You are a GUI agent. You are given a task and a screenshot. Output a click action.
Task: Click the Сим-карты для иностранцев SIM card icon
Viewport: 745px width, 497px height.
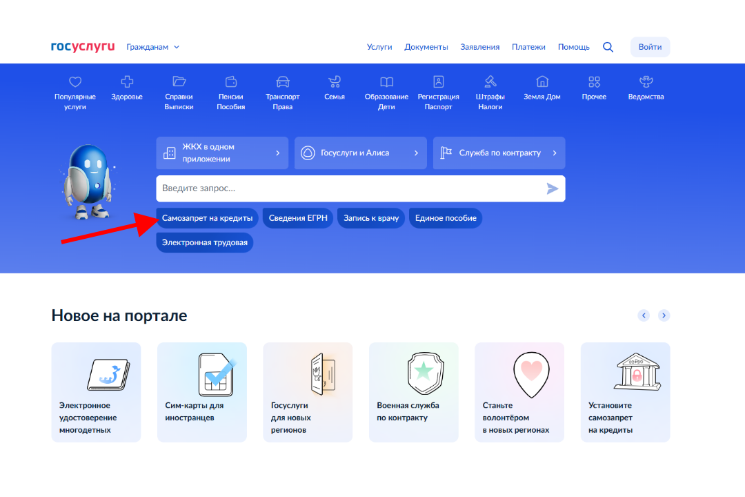(217, 375)
